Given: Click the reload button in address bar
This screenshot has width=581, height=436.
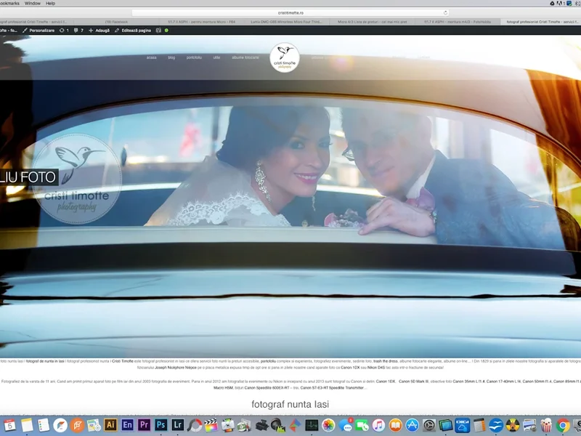Looking at the screenshot, I should (445, 12).
